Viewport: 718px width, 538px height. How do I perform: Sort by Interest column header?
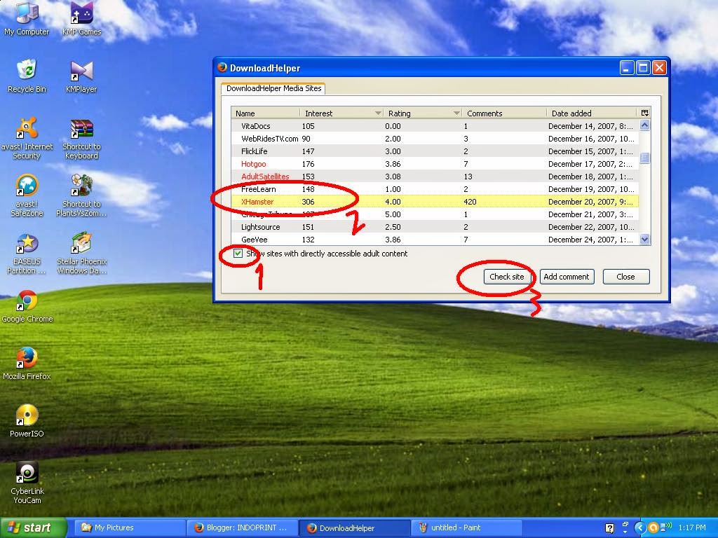click(341, 113)
